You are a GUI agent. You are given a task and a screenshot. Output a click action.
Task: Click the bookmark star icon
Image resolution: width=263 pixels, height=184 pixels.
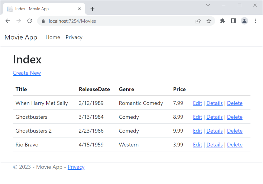click(209, 21)
